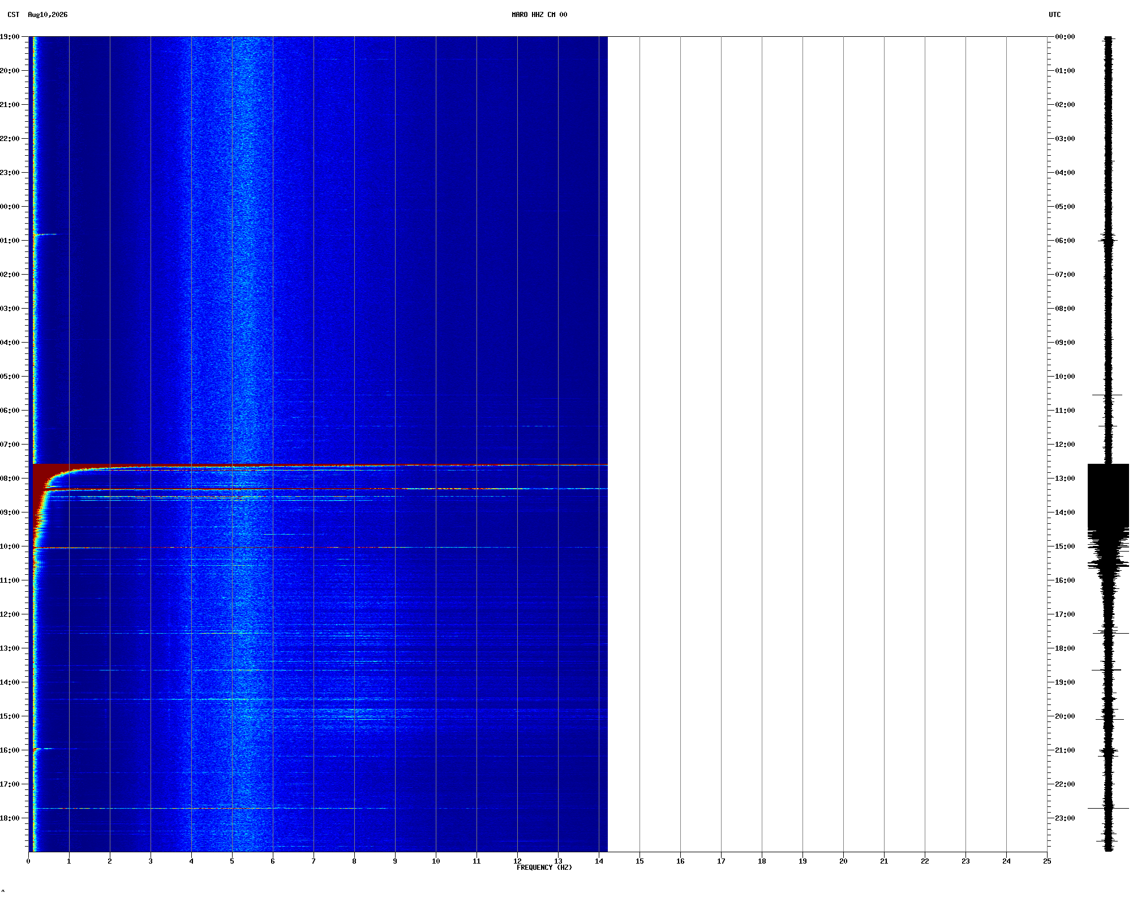Click the 18:00 label on CST axis

[10, 818]
